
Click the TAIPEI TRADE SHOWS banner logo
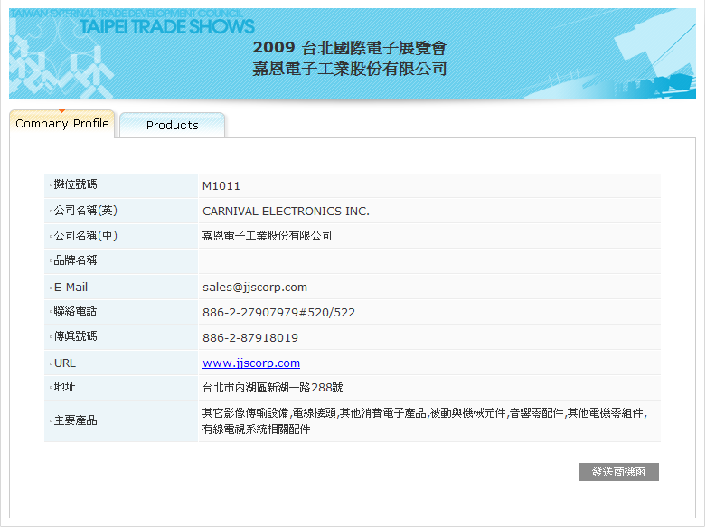167,26
